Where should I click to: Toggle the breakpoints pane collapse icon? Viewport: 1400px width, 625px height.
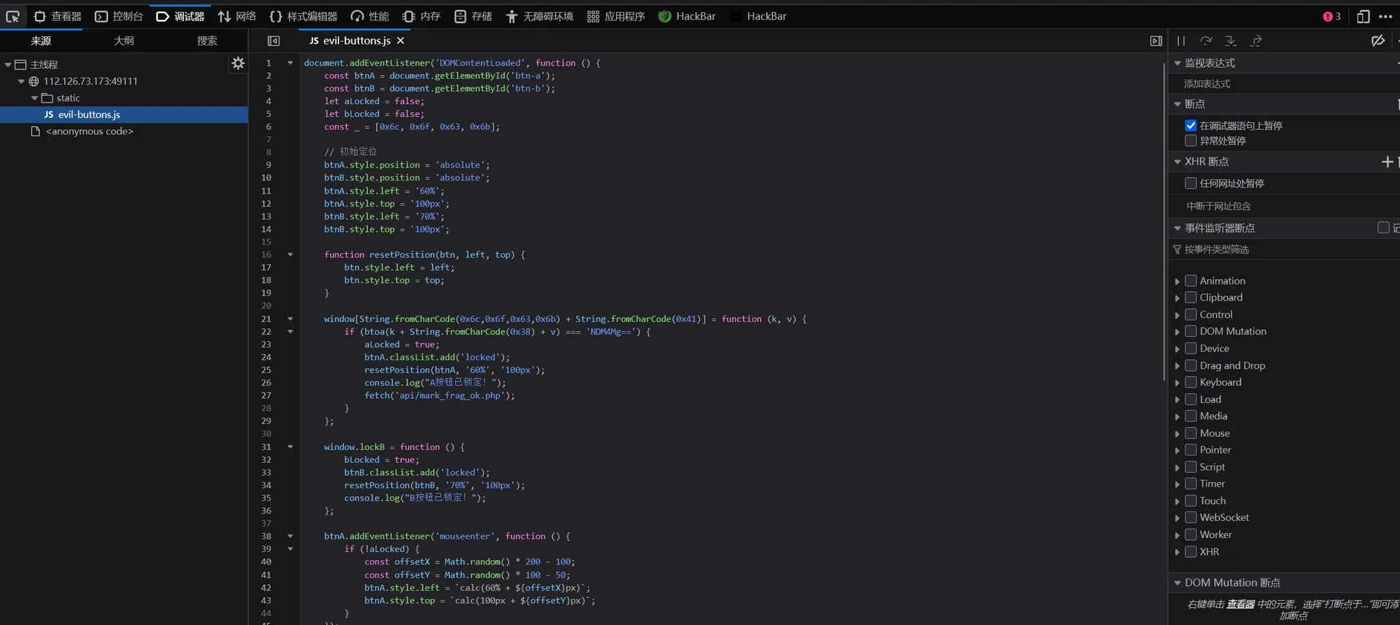(1156, 41)
